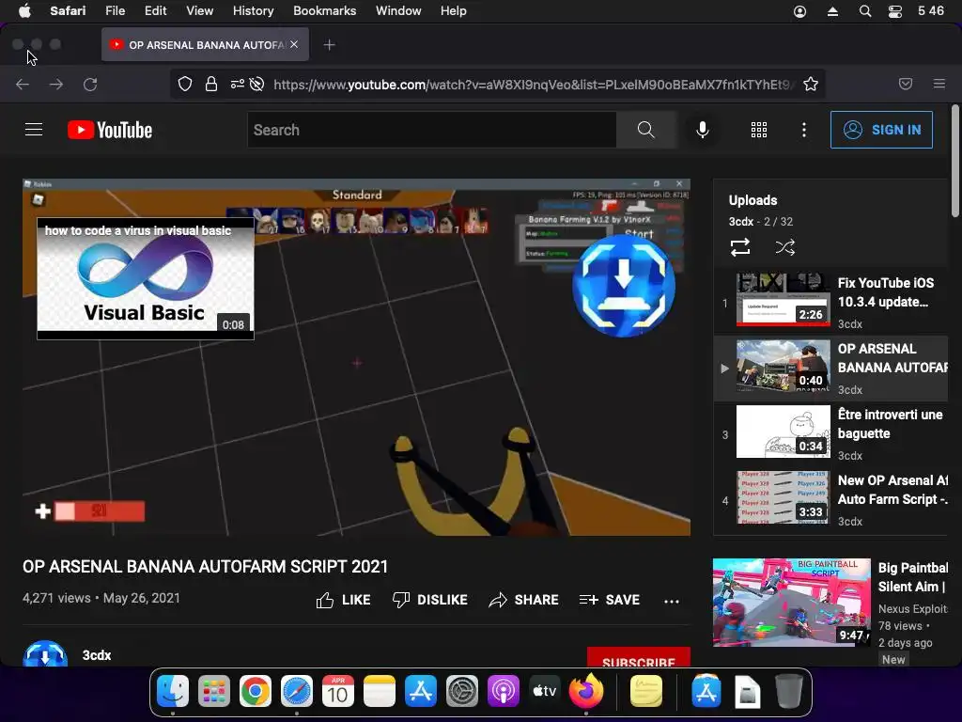Open the browser application menu icon
Screen dimensions: 962x722
tap(939, 84)
